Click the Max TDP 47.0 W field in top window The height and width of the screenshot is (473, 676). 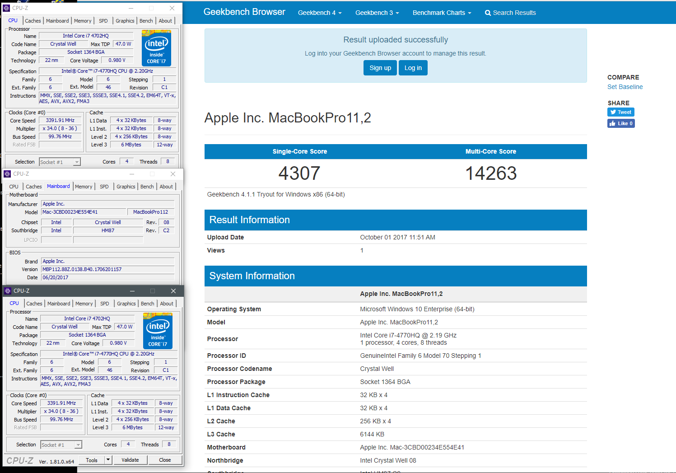point(123,44)
